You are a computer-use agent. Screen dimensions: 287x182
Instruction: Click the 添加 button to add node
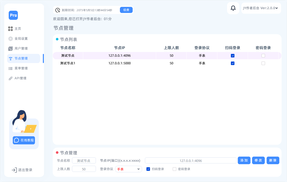click(244, 160)
